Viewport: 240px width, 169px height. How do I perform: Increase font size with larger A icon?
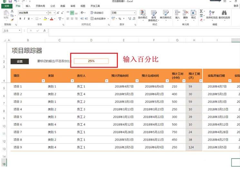(x=58, y=13)
